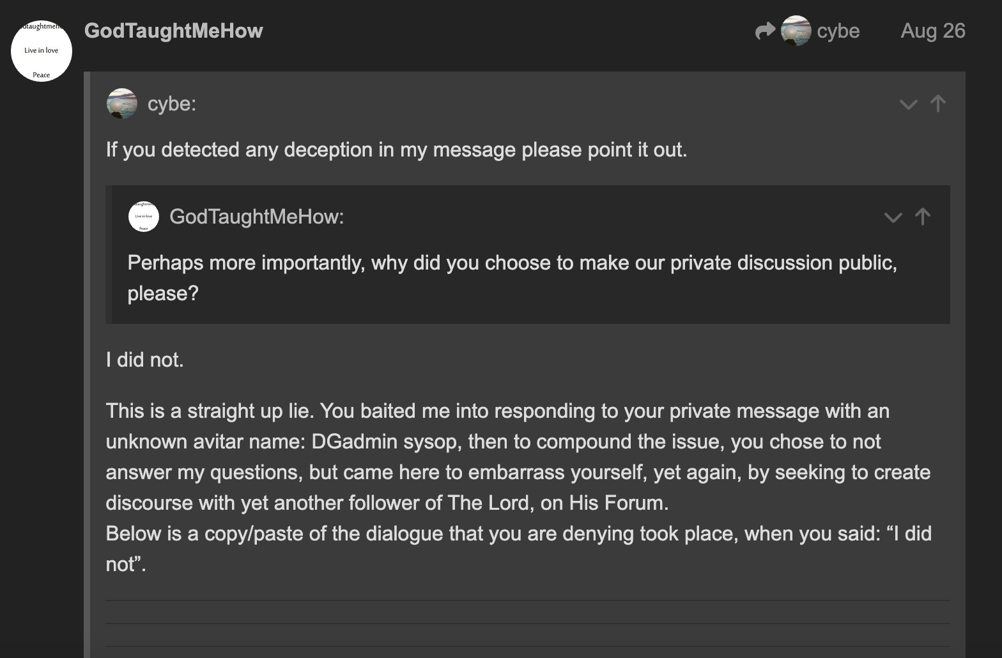Viewport: 1002px width, 658px height.
Task: Click the top horizontal divider below the post text
Action: coord(527,601)
